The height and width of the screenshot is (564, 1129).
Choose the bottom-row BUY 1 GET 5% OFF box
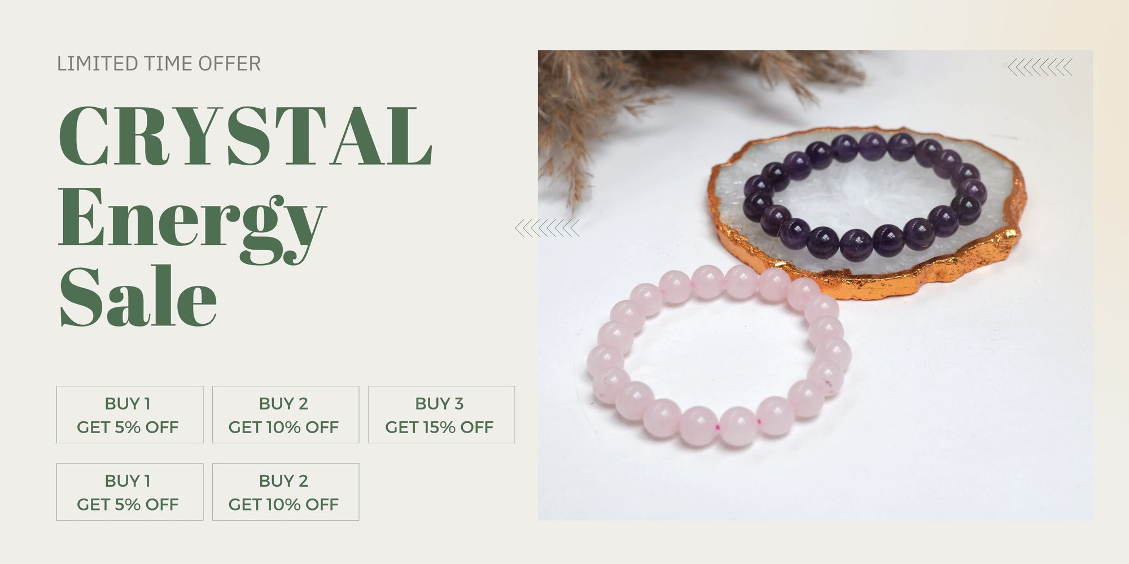pos(130,492)
